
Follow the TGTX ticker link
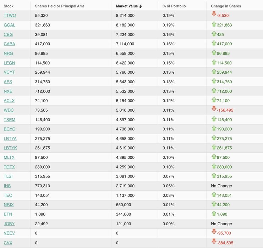(9, 167)
